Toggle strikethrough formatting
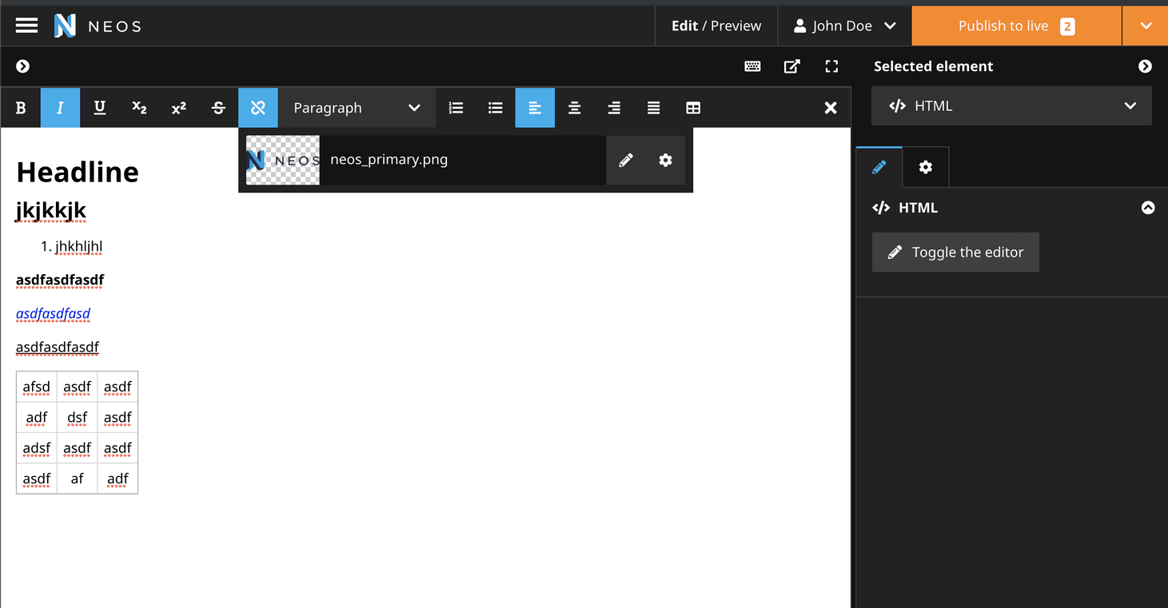The width and height of the screenshot is (1168, 608). click(x=218, y=108)
